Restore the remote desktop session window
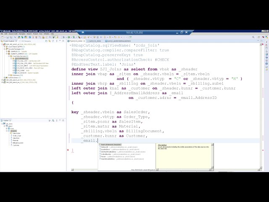The width and height of the screenshot is (269, 202). click(x=182, y=32)
